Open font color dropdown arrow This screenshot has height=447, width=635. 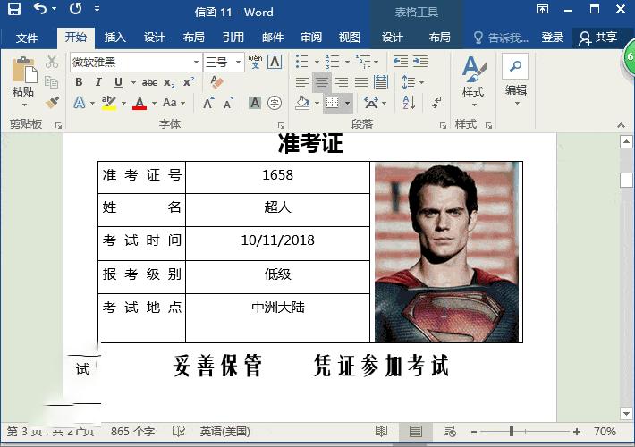click(155, 103)
